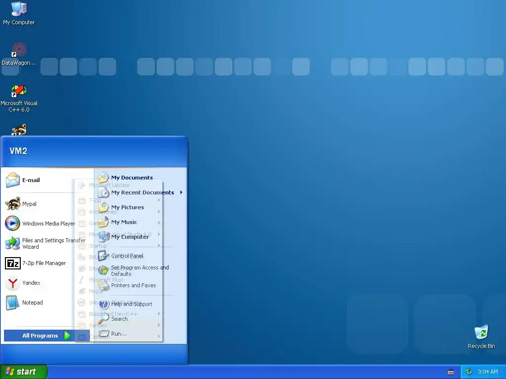Launch Mypal from the pinned Start menu list
506x379 pixels.
[x=47, y=204]
